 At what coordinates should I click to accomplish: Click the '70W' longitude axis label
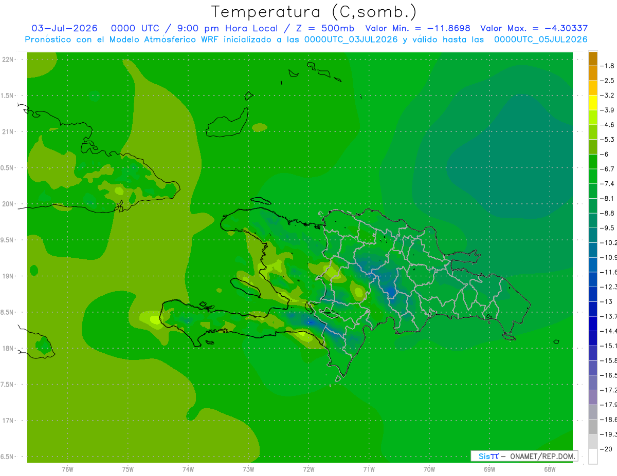pos(429,469)
